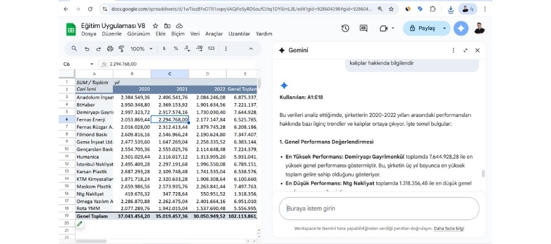Format as percent with % icon
This screenshot has height=244, width=551.
[176, 49]
